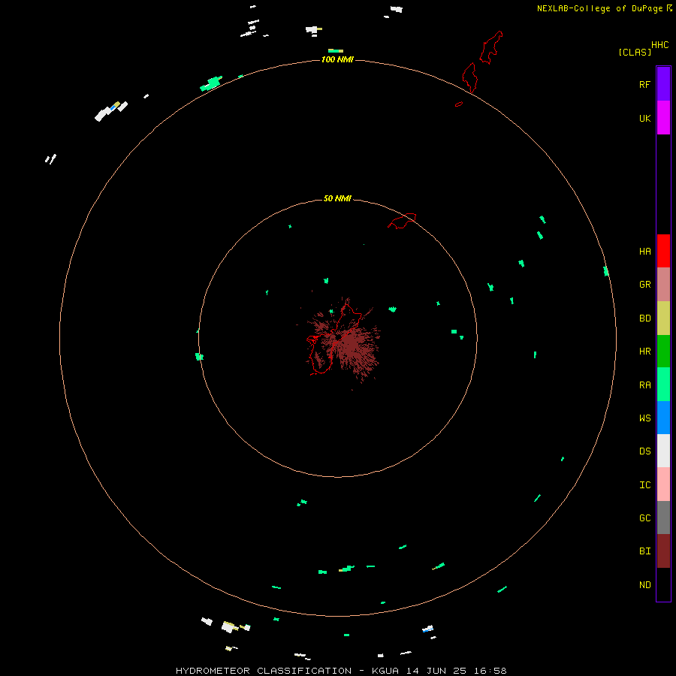Select the WS blue legend swatch
Screen dimensions: 676x676
(x=663, y=418)
